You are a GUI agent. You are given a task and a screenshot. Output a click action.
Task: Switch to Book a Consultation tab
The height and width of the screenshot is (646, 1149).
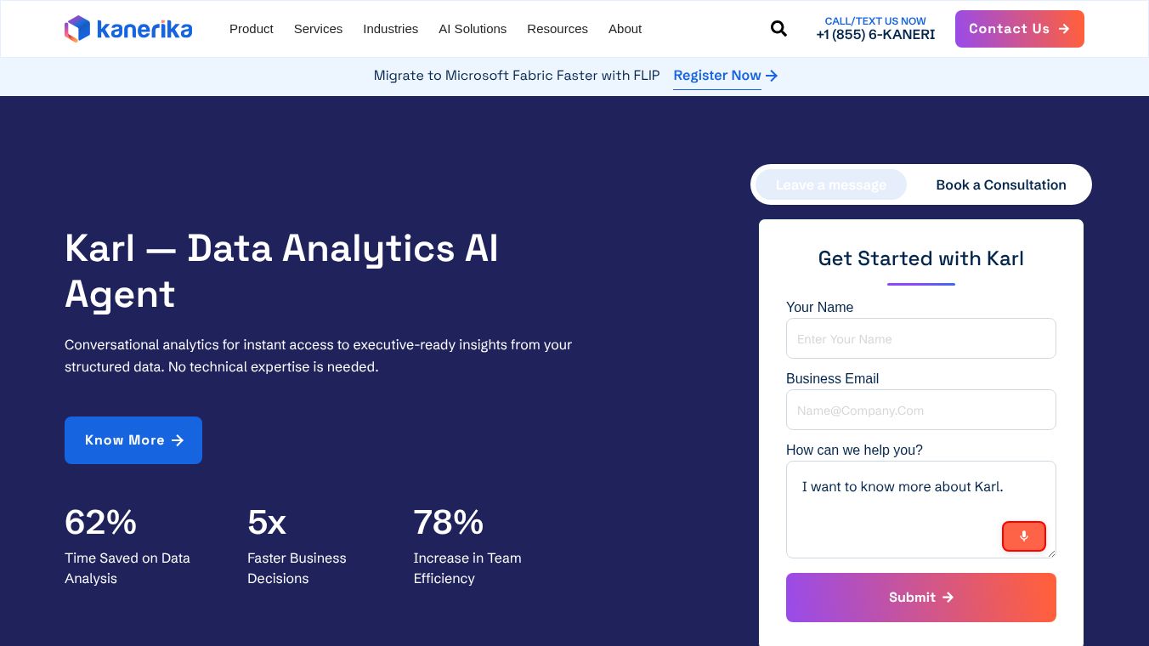[x=1001, y=184]
